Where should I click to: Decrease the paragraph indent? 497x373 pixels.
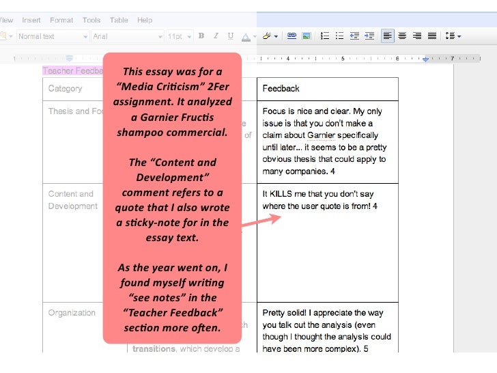coord(354,36)
